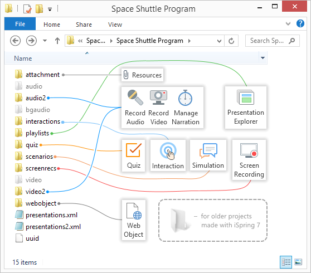
Task: Click the presentations.xml file icon
Action: tap(19, 214)
